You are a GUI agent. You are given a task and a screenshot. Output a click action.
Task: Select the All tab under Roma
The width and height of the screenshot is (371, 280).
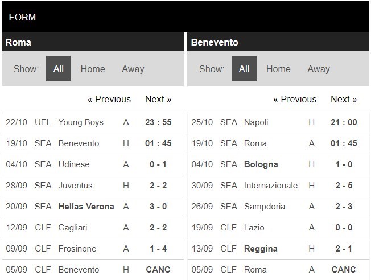point(58,69)
